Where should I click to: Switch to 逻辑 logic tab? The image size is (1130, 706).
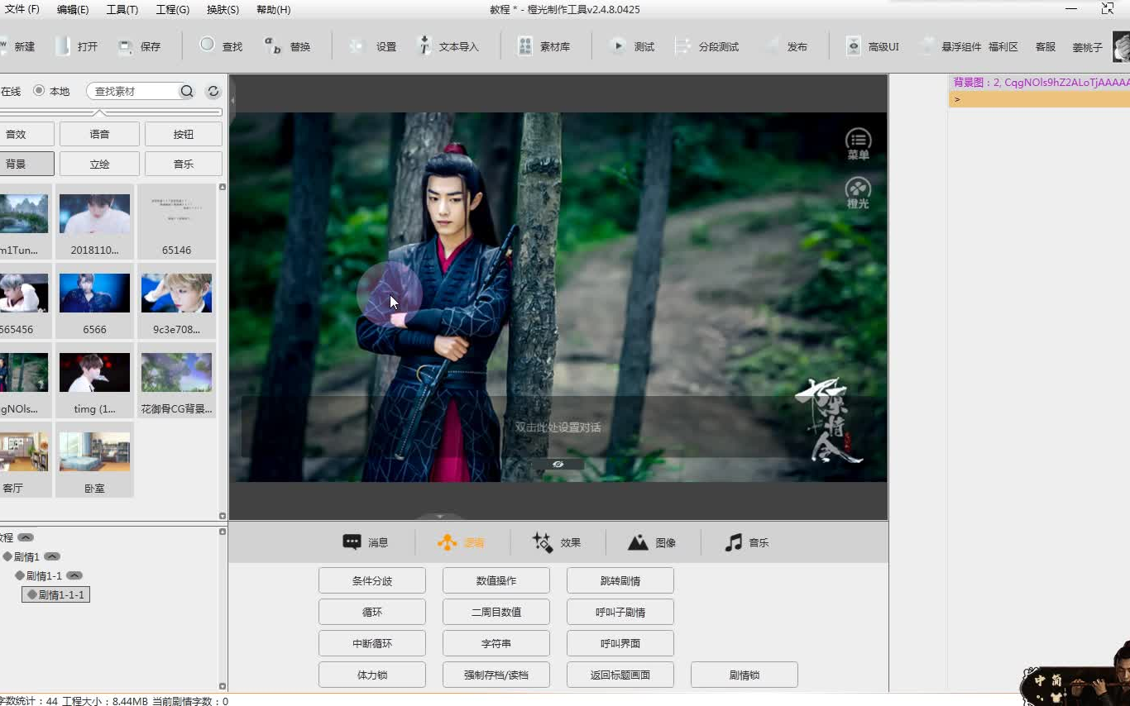click(x=461, y=542)
